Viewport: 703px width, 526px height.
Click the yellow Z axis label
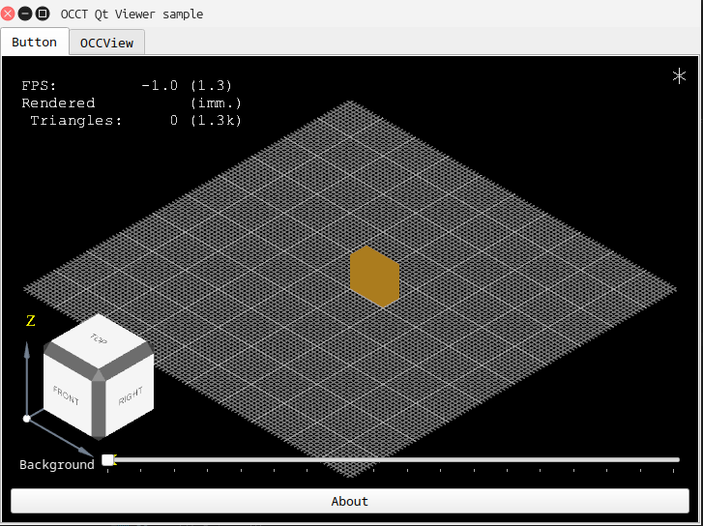[30, 321]
